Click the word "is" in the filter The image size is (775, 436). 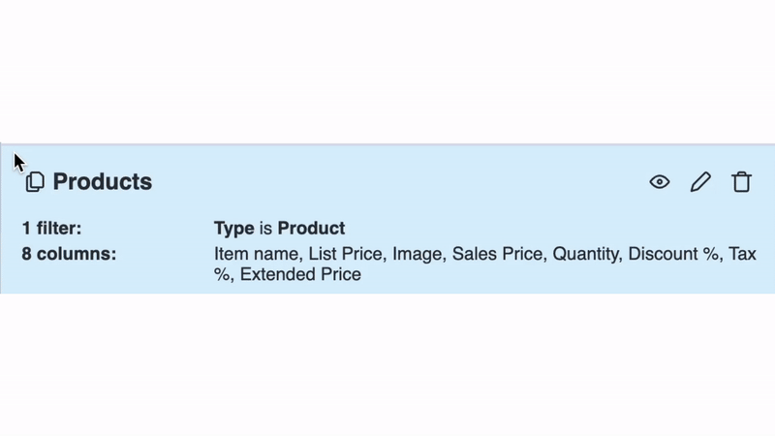pos(265,229)
